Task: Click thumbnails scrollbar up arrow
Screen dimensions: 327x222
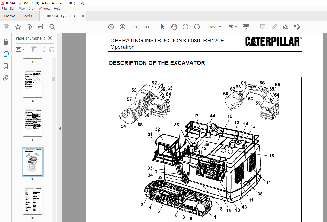Action: pyautogui.click(x=53, y=59)
